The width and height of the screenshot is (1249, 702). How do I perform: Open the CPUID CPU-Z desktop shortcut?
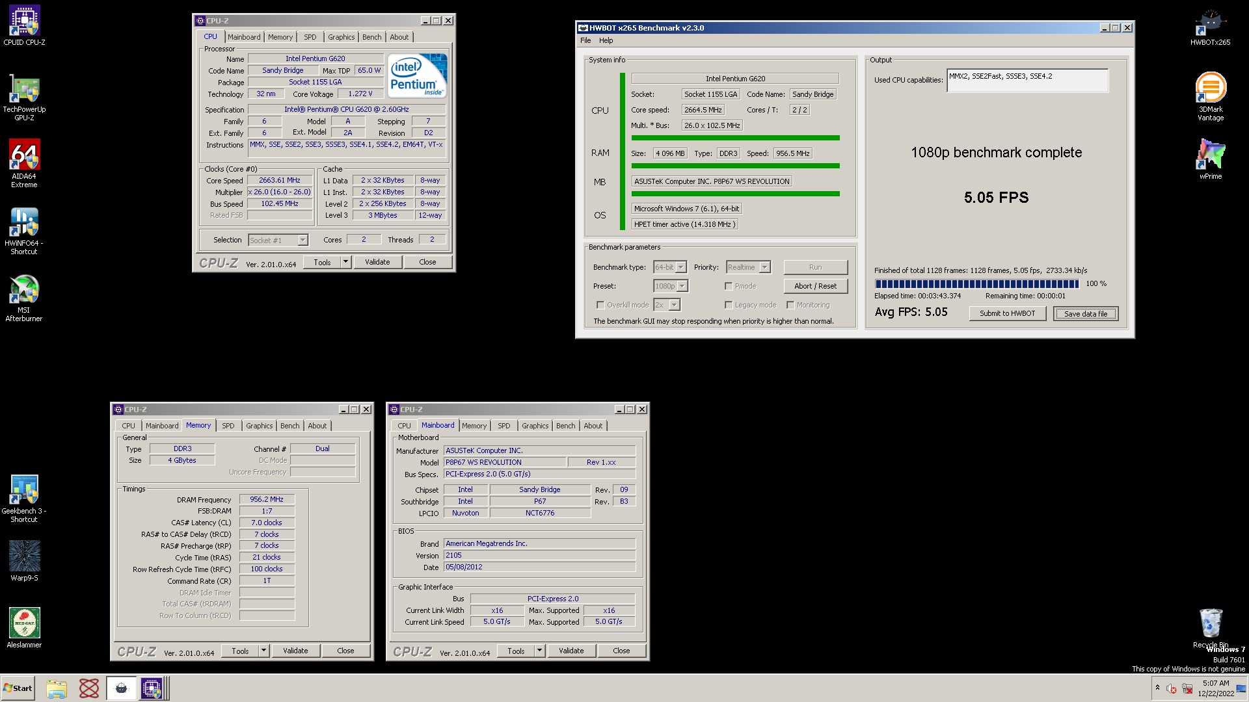(x=24, y=25)
